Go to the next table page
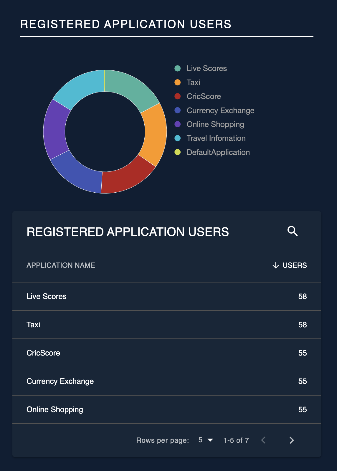Image resolution: width=337 pixels, height=471 pixels. (x=292, y=440)
